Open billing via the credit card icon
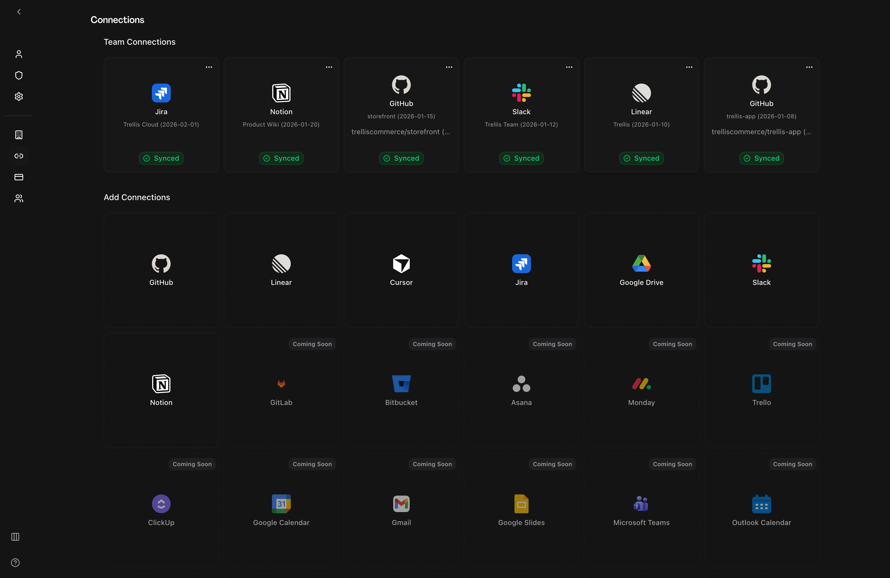 click(x=19, y=177)
